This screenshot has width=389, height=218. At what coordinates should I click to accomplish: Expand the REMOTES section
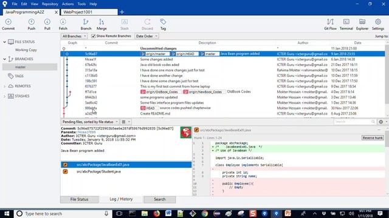click(x=4, y=86)
